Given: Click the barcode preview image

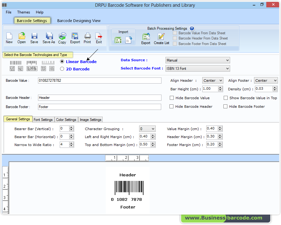Looking at the screenshot, I should click(129, 188).
